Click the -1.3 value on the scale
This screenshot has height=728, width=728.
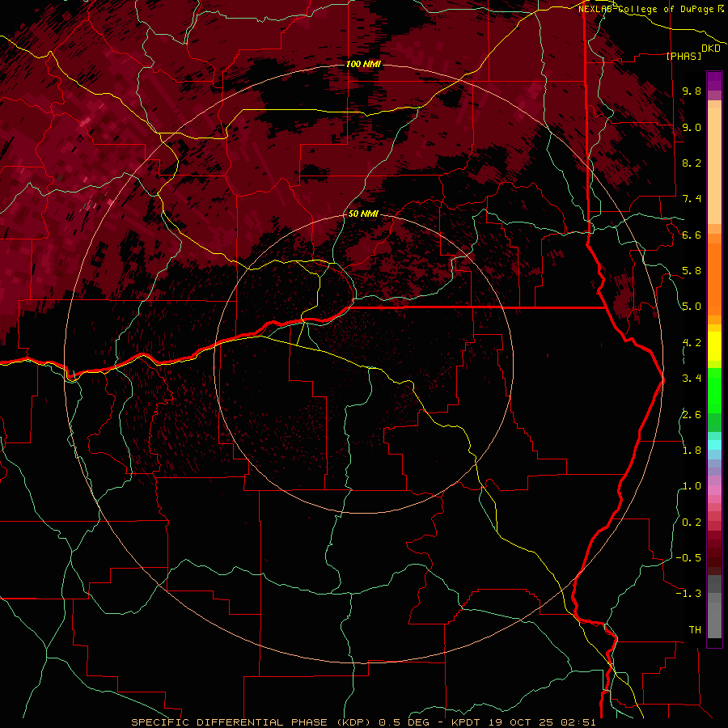688,594
